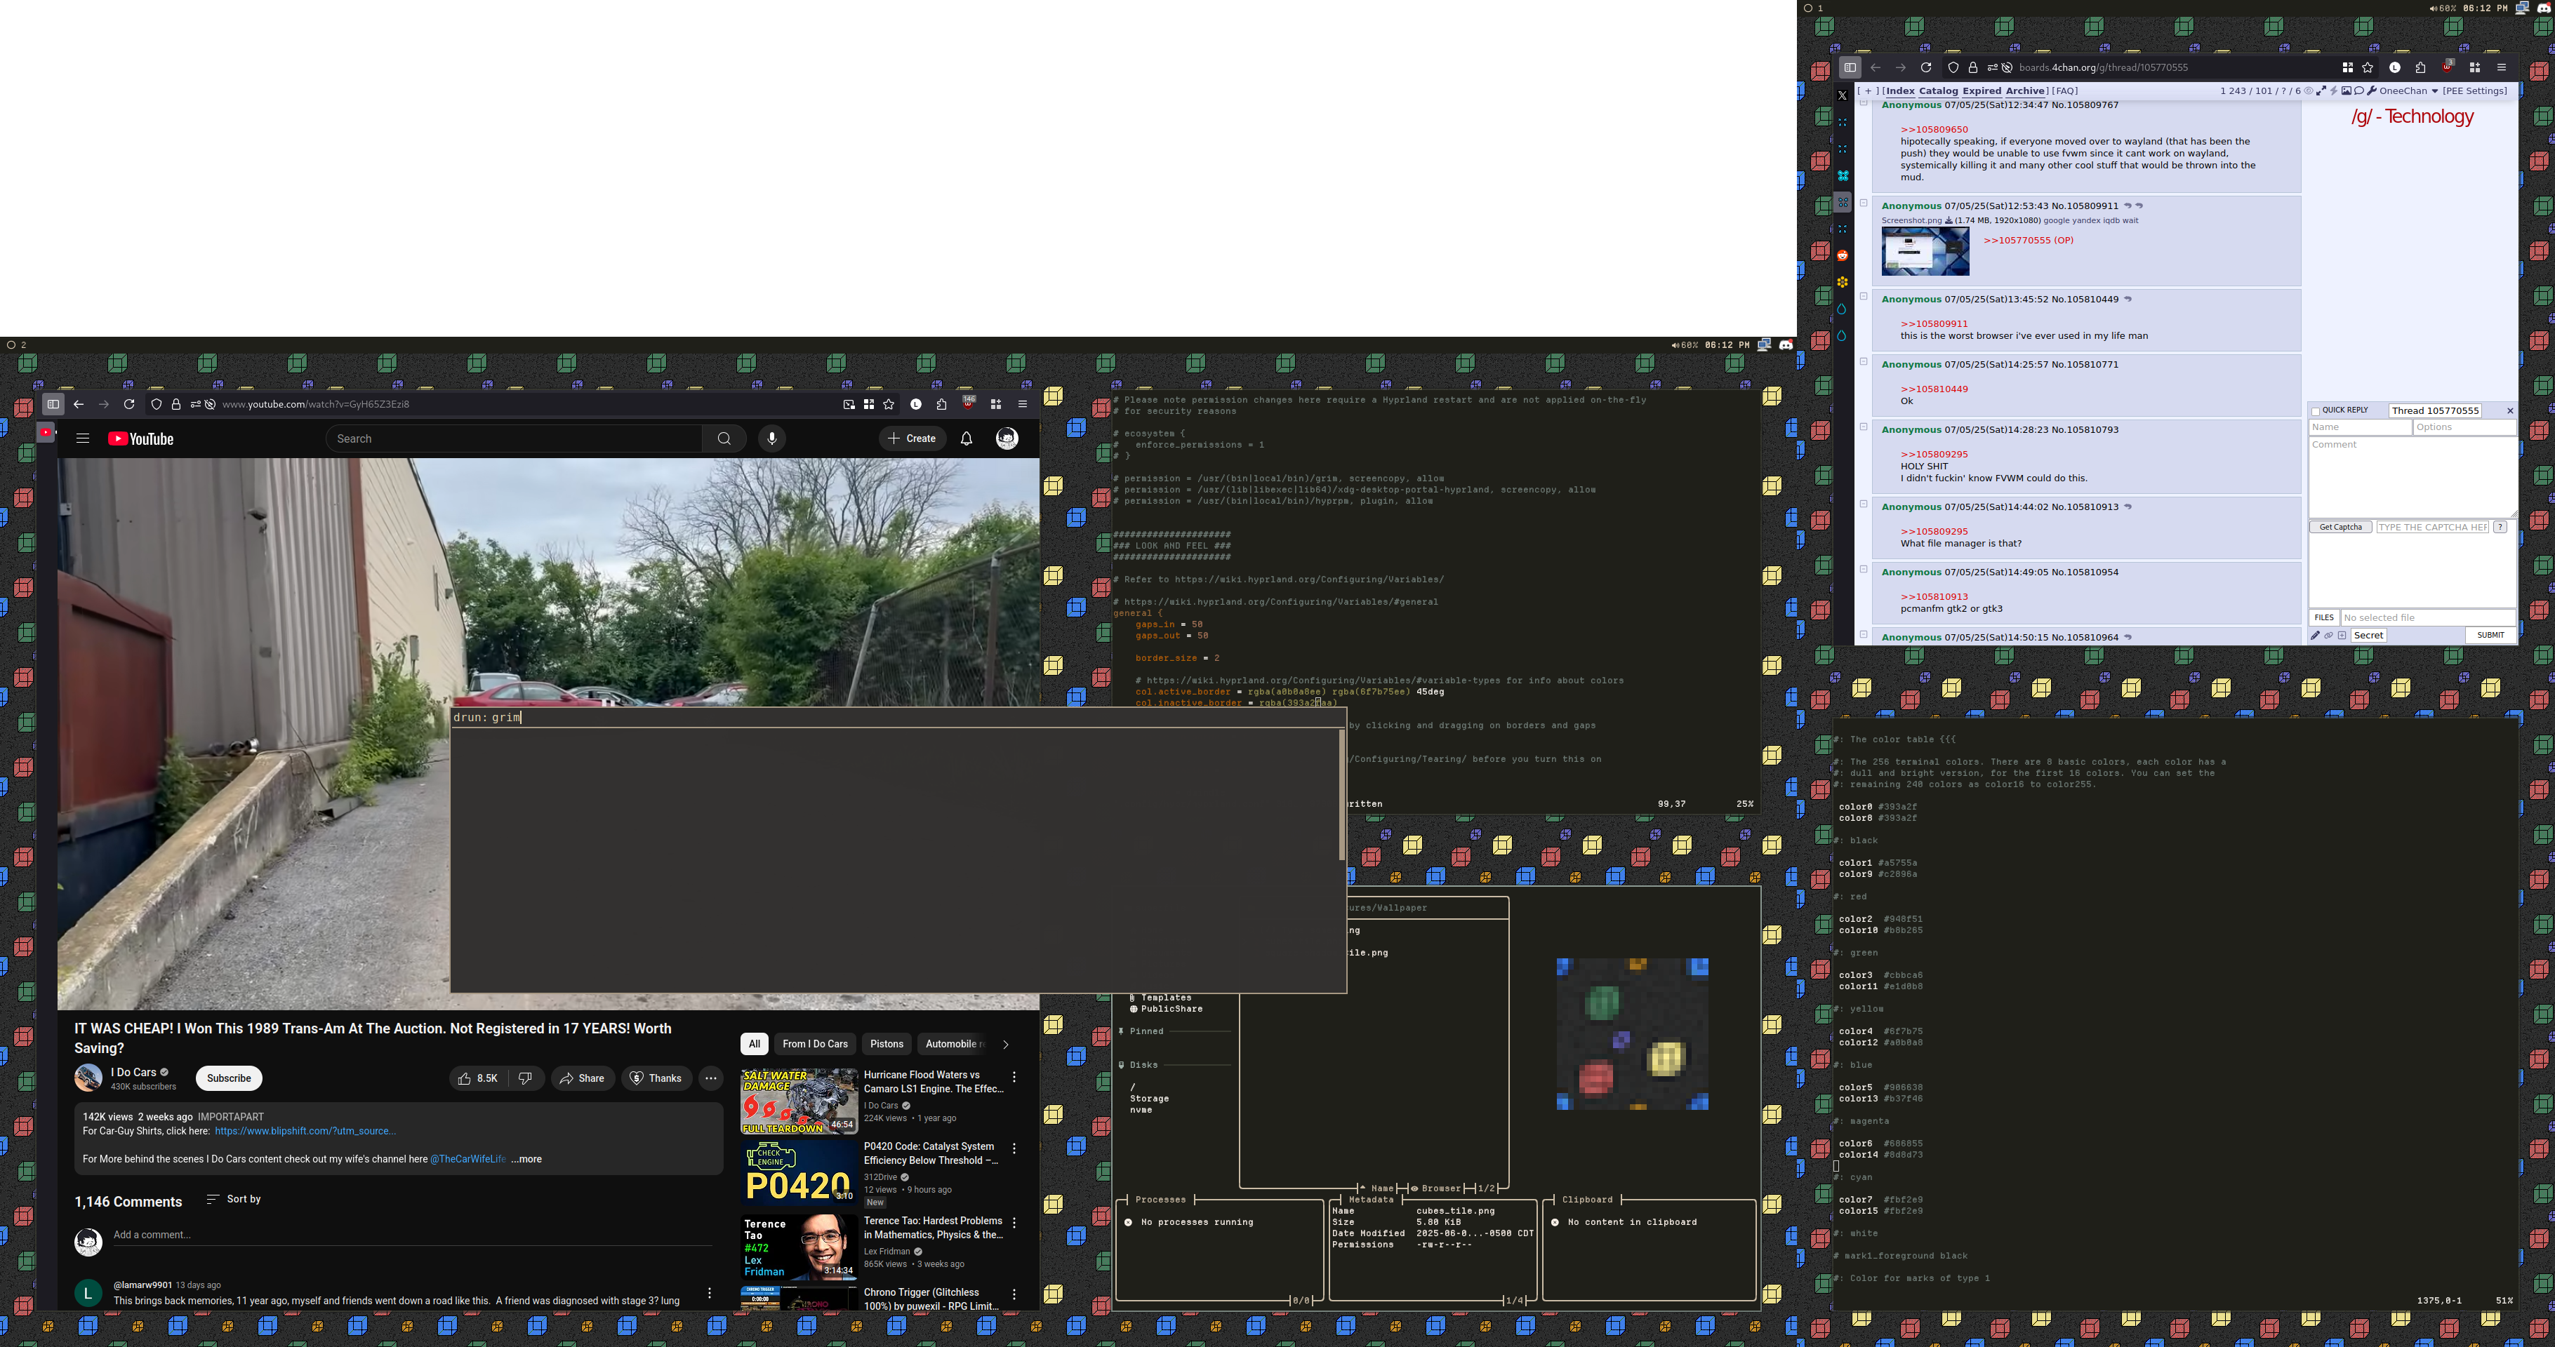This screenshot has height=1347, width=2555.
Task: Click the YouTube search magnifier button
Action: (724, 438)
